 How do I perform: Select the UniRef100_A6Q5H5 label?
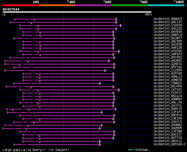click(168, 128)
